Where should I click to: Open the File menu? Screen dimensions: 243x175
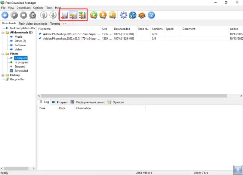pyautogui.click(x=3, y=8)
